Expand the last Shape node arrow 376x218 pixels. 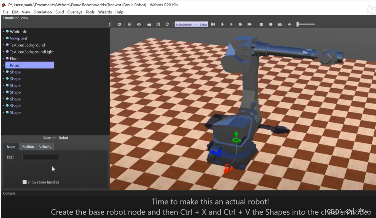(x=3, y=112)
